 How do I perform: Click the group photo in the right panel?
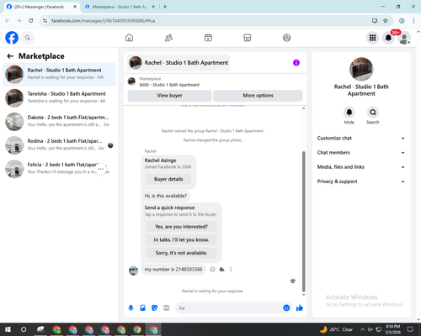point(361,69)
